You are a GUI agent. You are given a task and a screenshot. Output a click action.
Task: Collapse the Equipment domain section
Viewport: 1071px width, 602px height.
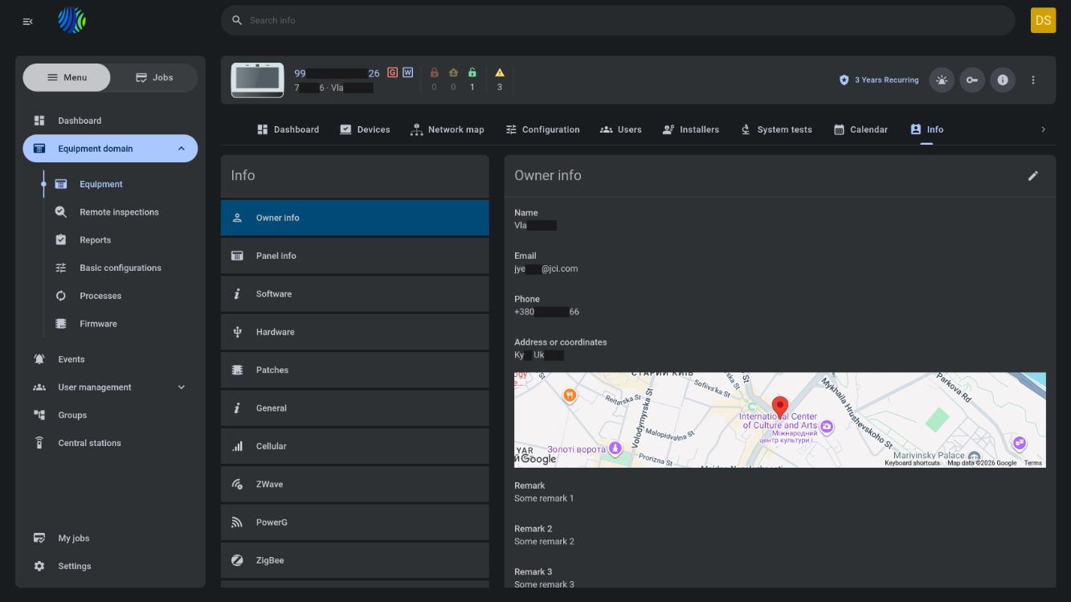click(110, 149)
